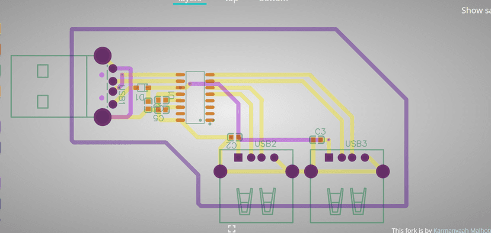Toggle the topmost light orange layer swatch

(x=1, y=29)
